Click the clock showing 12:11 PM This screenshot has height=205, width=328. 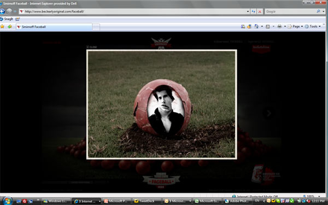click(318, 201)
